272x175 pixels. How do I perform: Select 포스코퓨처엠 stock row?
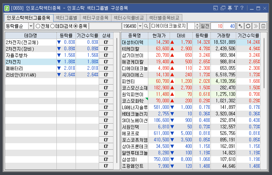click(191, 140)
